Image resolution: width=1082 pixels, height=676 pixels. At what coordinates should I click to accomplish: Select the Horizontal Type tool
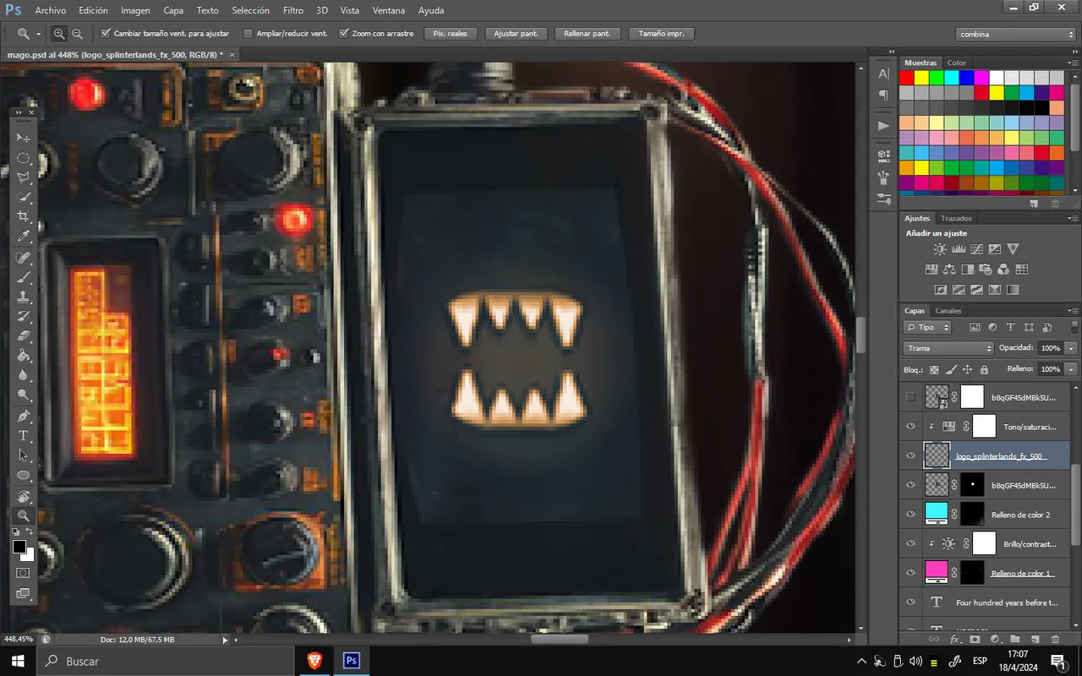[x=24, y=435]
